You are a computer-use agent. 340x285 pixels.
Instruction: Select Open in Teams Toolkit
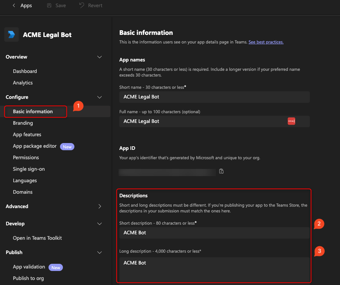coord(37,238)
